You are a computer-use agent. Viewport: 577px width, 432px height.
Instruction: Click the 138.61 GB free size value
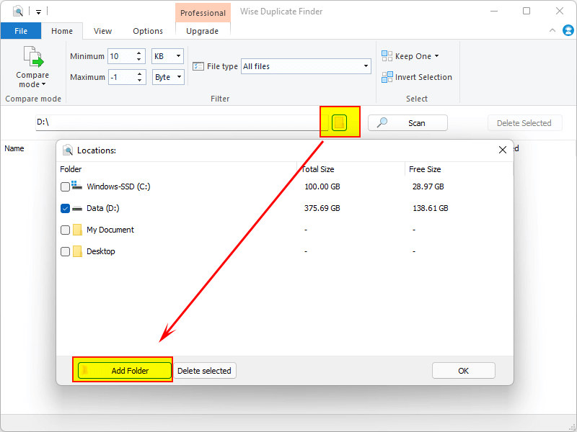pos(431,208)
